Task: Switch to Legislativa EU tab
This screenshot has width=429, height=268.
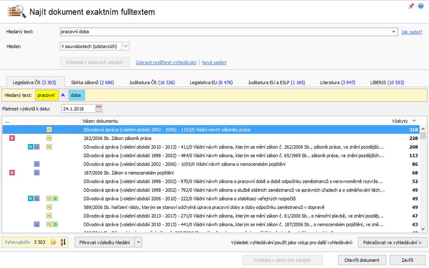Action: [211, 82]
